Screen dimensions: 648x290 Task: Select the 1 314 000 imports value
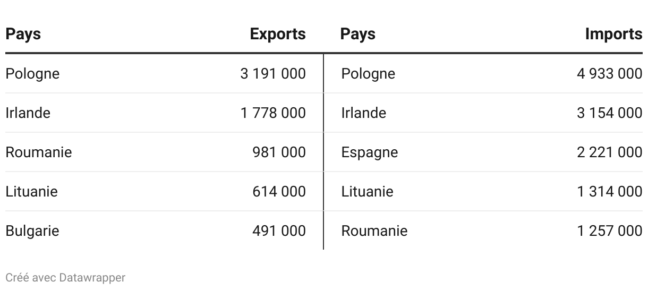click(610, 191)
